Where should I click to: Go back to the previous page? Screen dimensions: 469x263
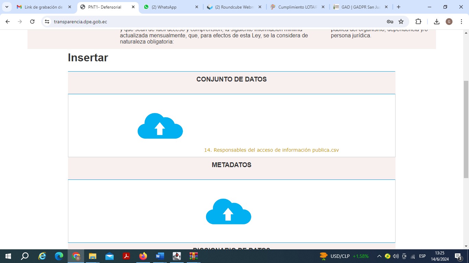pyautogui.click(x=8, y=22)
